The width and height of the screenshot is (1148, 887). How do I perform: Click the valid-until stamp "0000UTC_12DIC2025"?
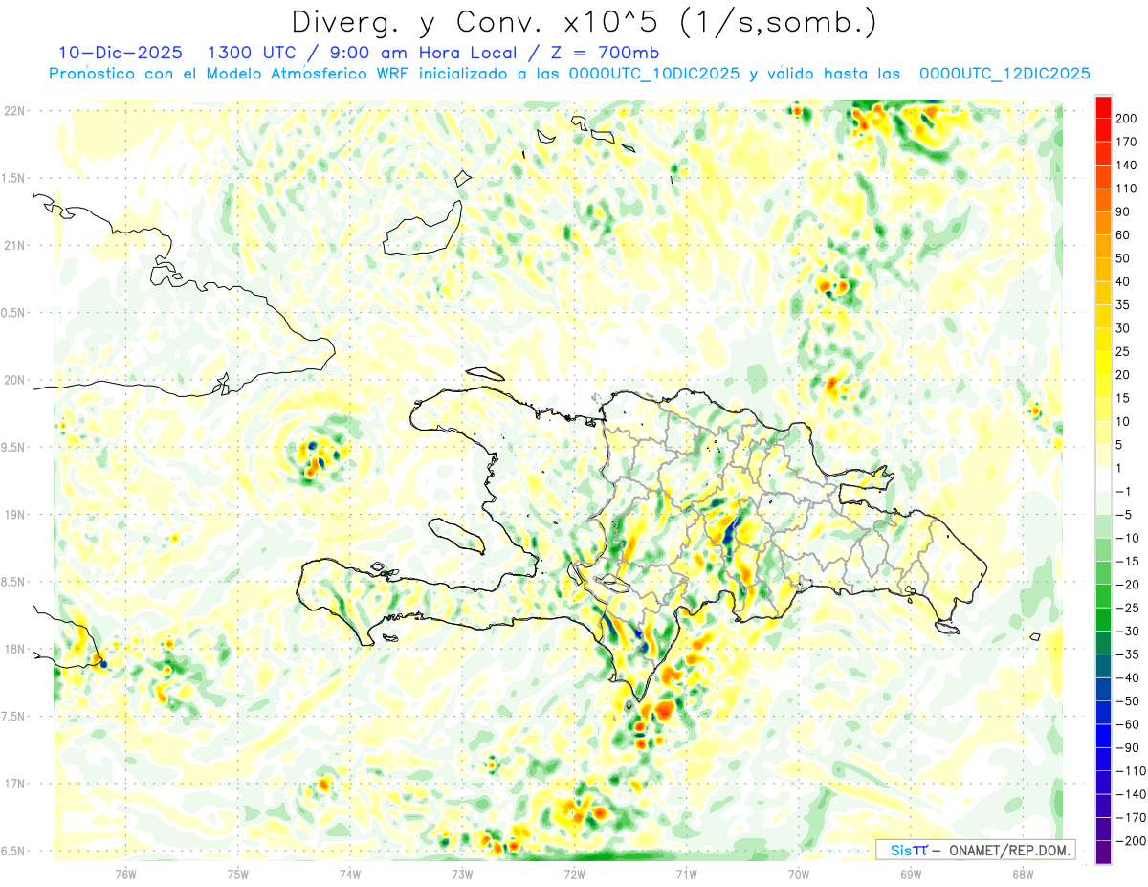coord(1004,74)
